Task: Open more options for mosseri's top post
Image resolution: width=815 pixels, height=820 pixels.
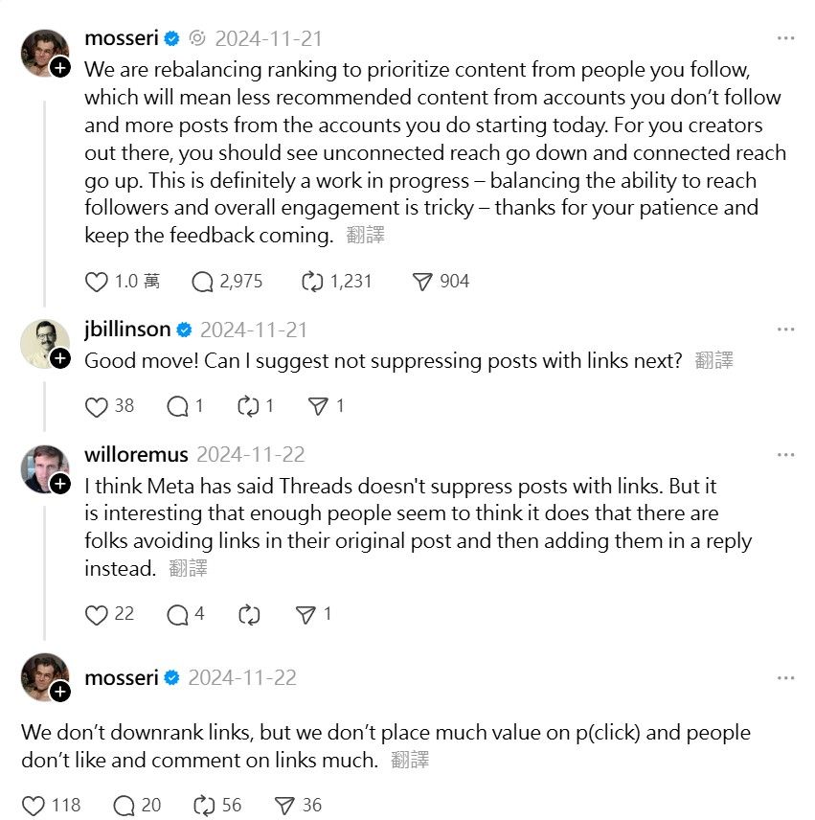Action: [x=786, y=39]
